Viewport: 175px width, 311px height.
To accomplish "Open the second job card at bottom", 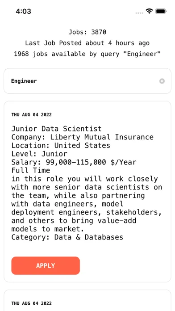I will (x=87, y=300).
